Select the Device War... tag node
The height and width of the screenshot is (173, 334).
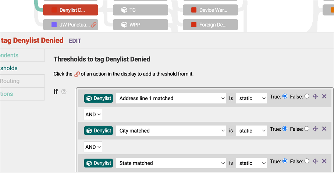(210, 10)
